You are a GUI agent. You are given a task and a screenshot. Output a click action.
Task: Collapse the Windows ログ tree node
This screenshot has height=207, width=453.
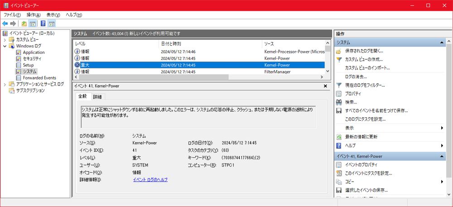(5, 46)
